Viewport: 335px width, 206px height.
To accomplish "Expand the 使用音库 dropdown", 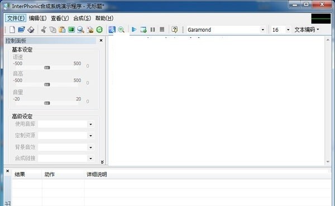I will (x=90, y=124).
